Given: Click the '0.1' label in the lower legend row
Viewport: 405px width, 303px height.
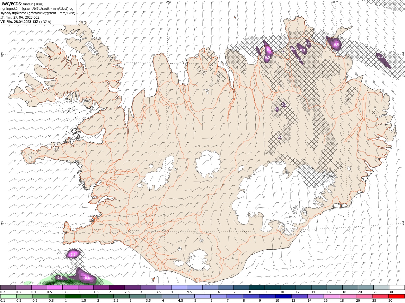Looking at the screenshot, I should (x=3, y=301).
